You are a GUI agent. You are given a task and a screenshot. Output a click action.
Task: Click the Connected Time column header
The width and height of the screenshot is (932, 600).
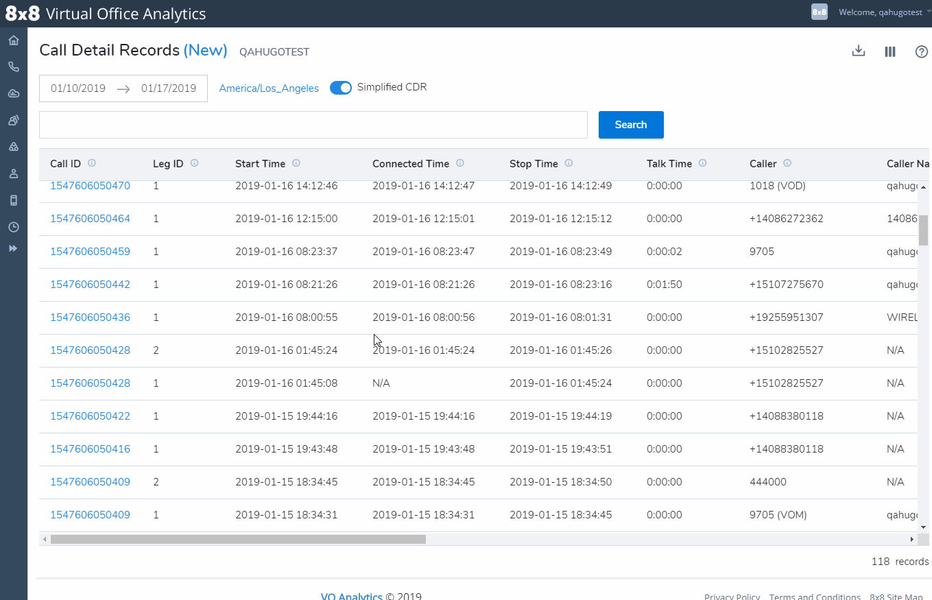pos(411,164)
